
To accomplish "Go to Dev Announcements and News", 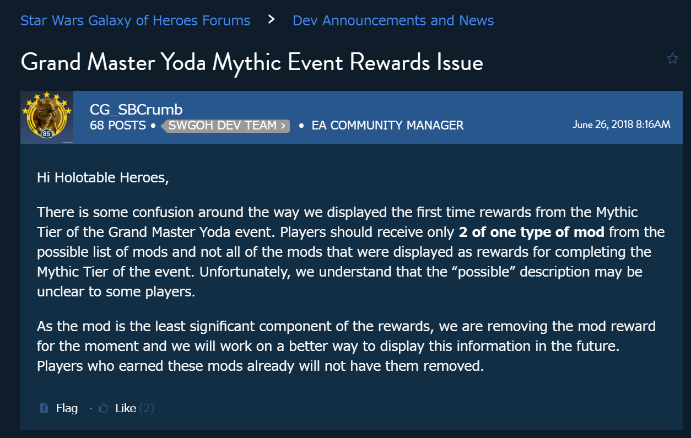I will 393,20.
